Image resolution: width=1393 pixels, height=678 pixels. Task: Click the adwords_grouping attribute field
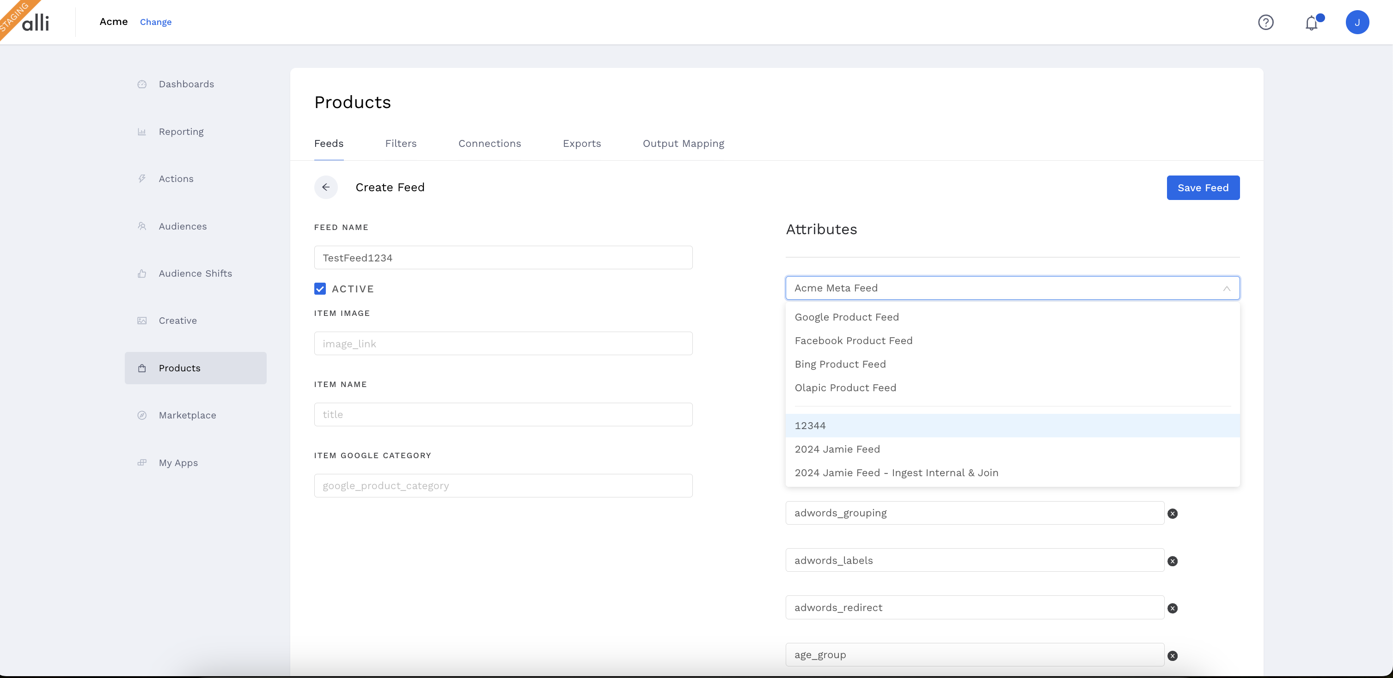[974, 513]
